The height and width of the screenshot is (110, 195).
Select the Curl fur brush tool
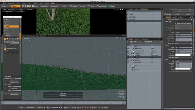11,28
